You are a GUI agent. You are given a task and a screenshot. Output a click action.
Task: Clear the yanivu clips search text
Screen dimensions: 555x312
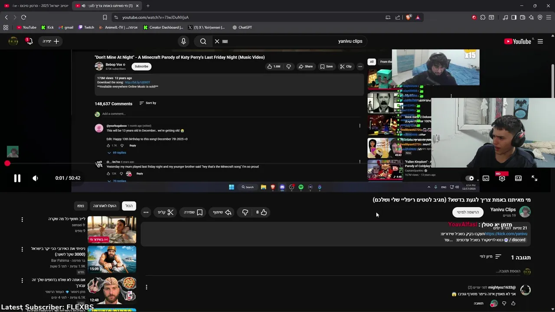click(217, 41)
